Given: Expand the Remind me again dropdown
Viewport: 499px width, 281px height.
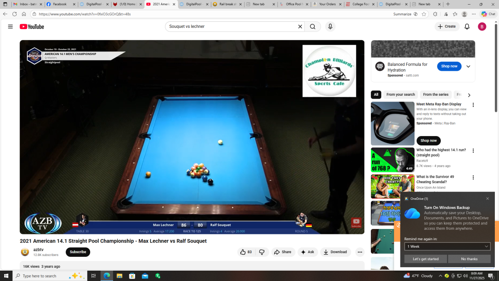Looking at the screenshot, I should click(447, 246).
